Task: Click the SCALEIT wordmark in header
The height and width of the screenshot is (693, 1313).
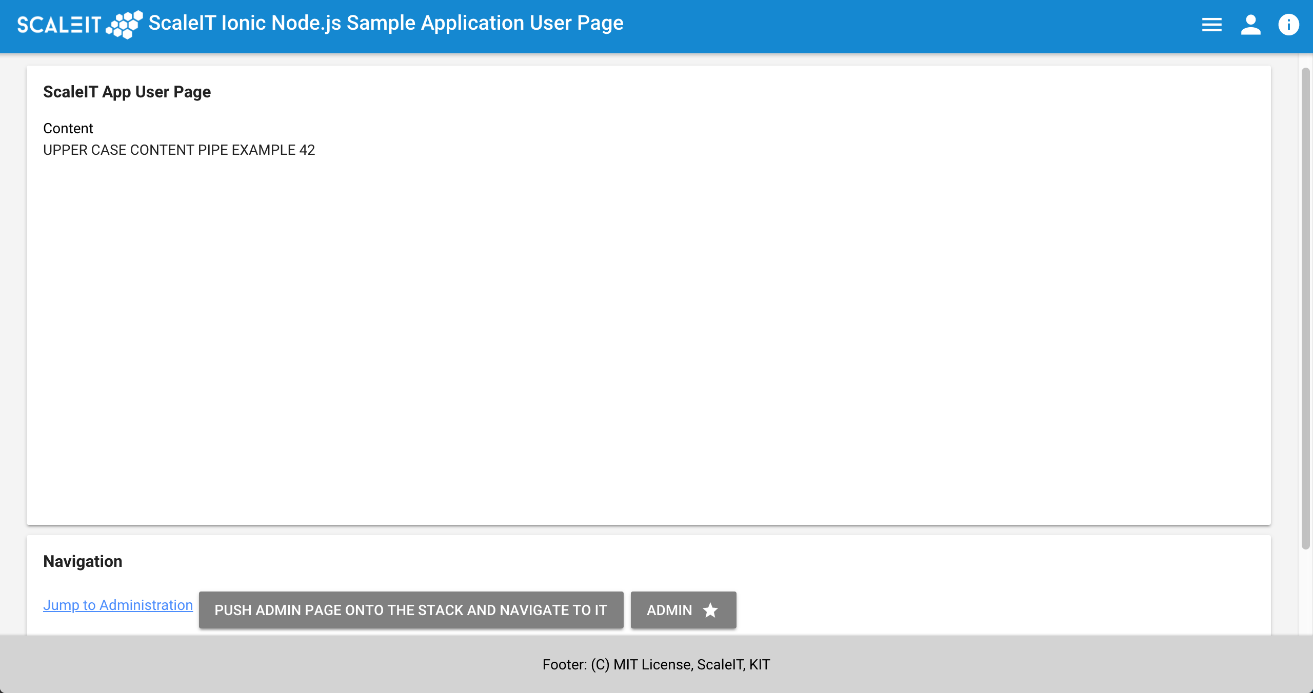Action: 59,25
